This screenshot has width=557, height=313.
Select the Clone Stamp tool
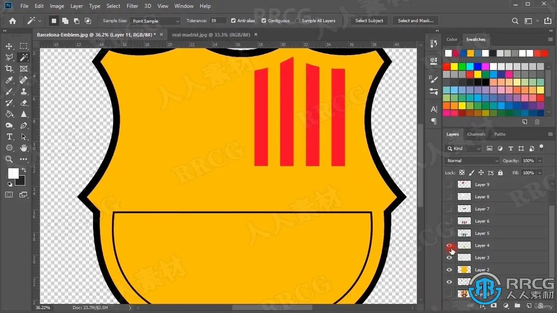pyautogui.click(x=24, y=91)
